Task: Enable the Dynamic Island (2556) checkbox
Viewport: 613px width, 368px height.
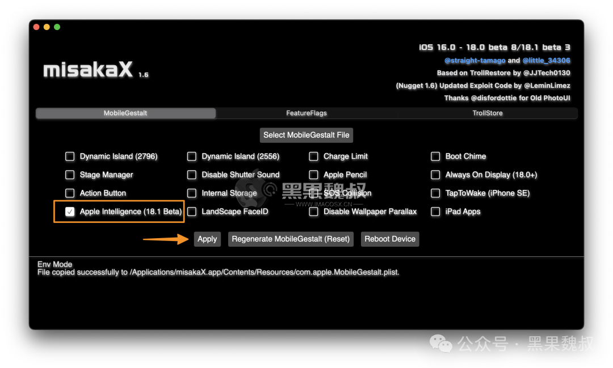Action: click(192, 156)
